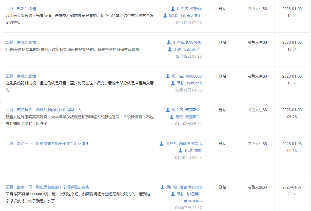
Task: Click the user icon before 用户名 油马德法克儿
Action: click(x=161, y=144)
